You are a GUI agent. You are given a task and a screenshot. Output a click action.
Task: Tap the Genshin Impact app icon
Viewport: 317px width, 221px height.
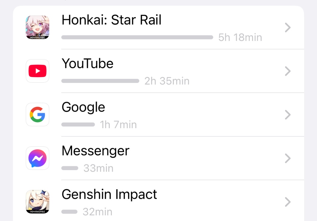click(x=37, y=202)
